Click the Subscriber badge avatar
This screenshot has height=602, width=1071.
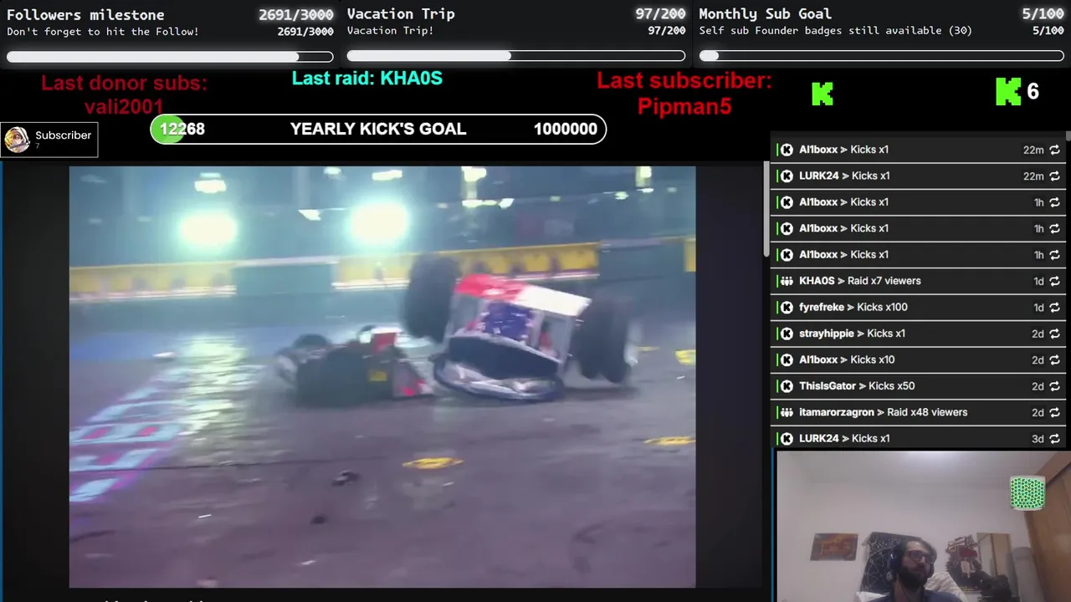point(17,140)
